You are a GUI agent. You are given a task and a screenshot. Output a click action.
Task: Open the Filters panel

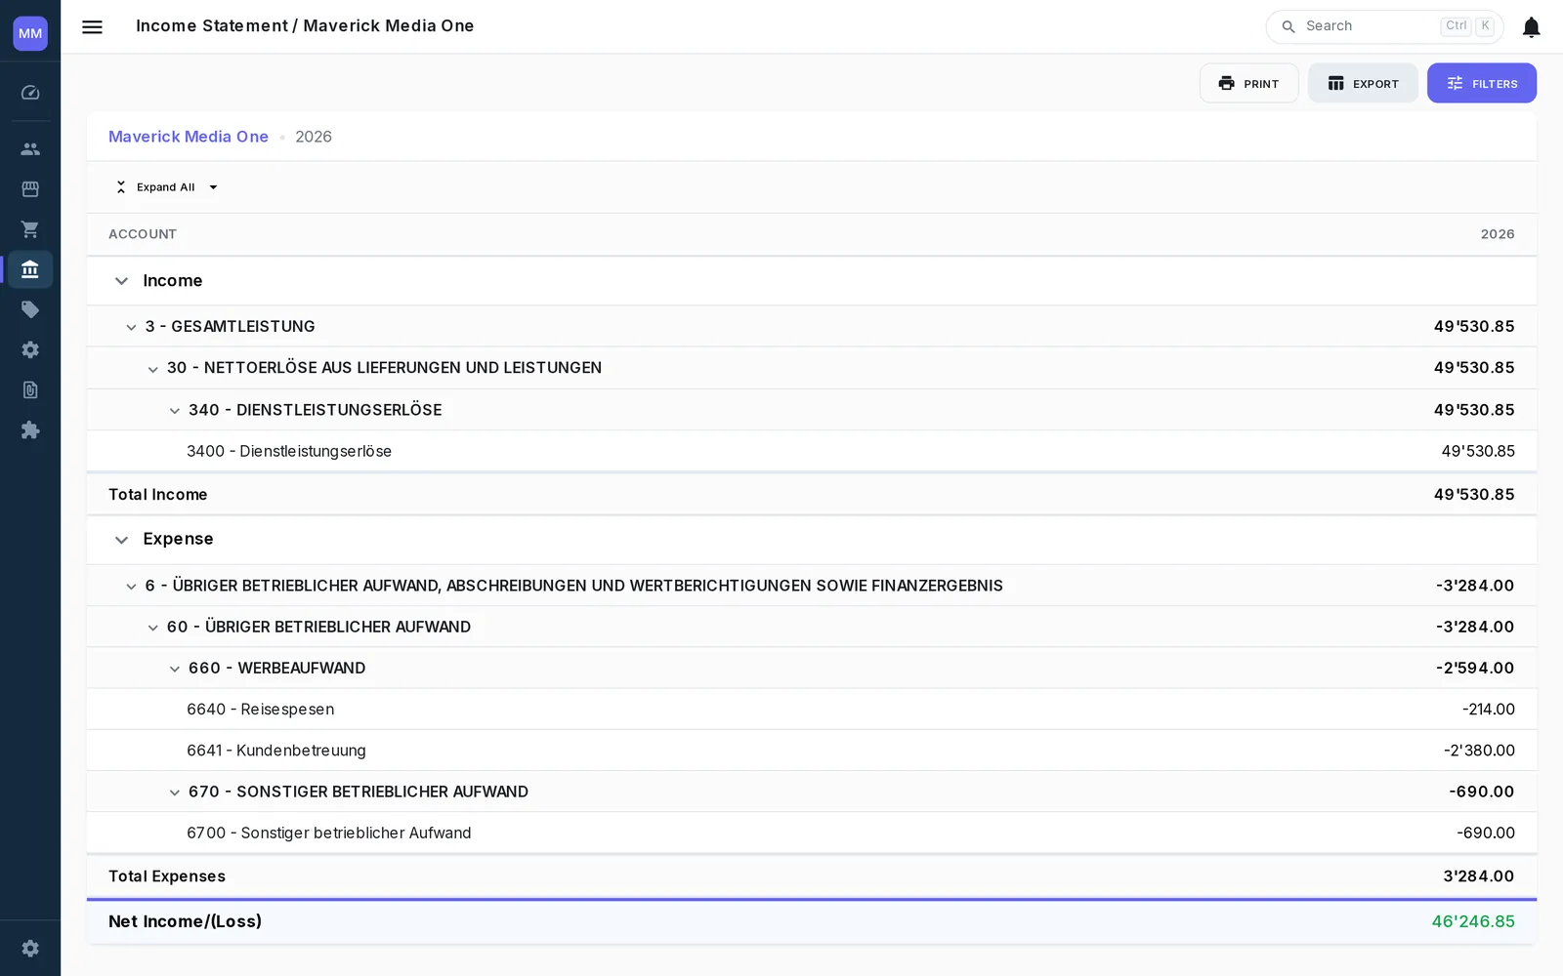click(1481, 83)
